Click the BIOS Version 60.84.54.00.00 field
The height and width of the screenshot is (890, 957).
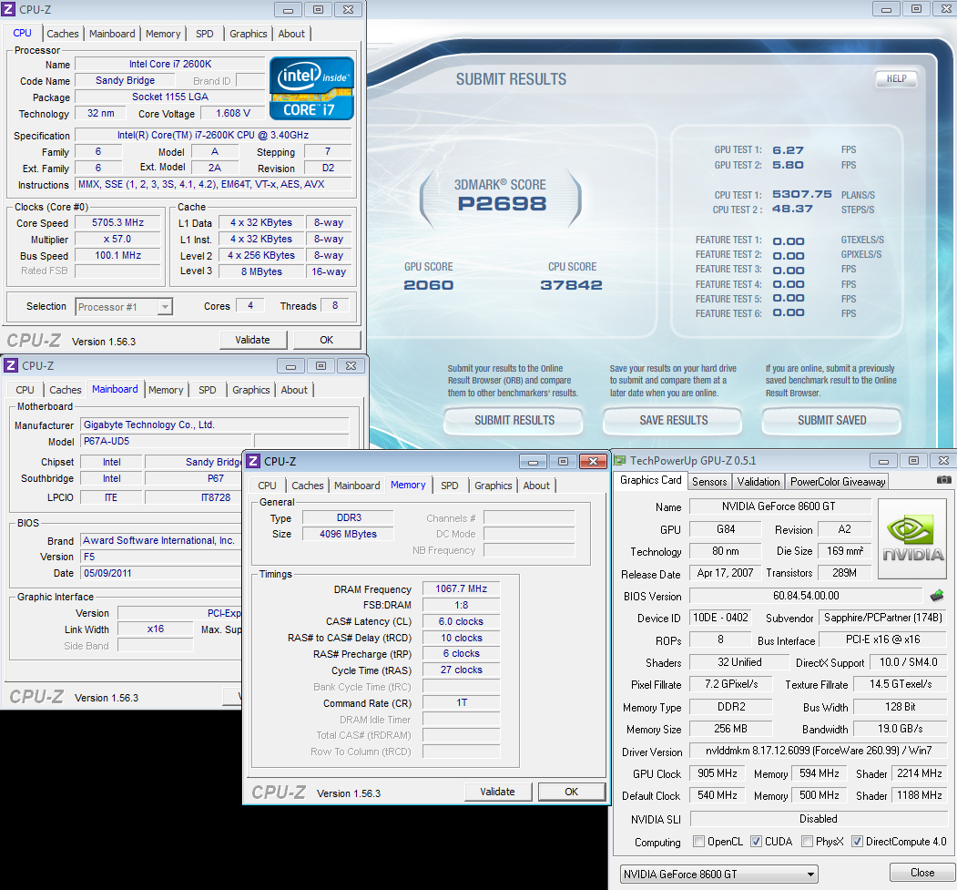(x=806, y=596)
